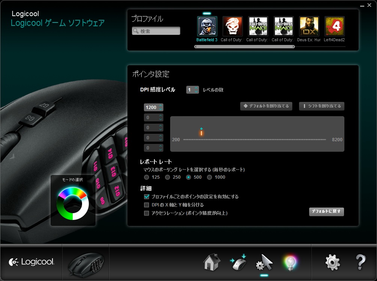Screen dimensions: 377x281
Task: Click the G10 side button on mouse
Action: 98,184
